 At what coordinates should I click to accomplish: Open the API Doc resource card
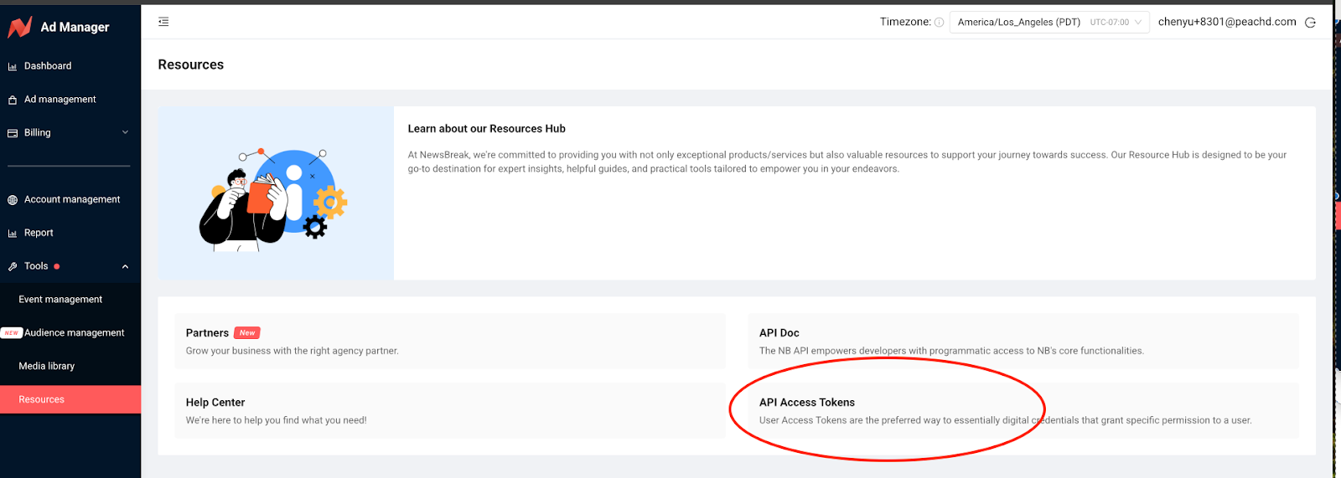(x=1023, y=342)
